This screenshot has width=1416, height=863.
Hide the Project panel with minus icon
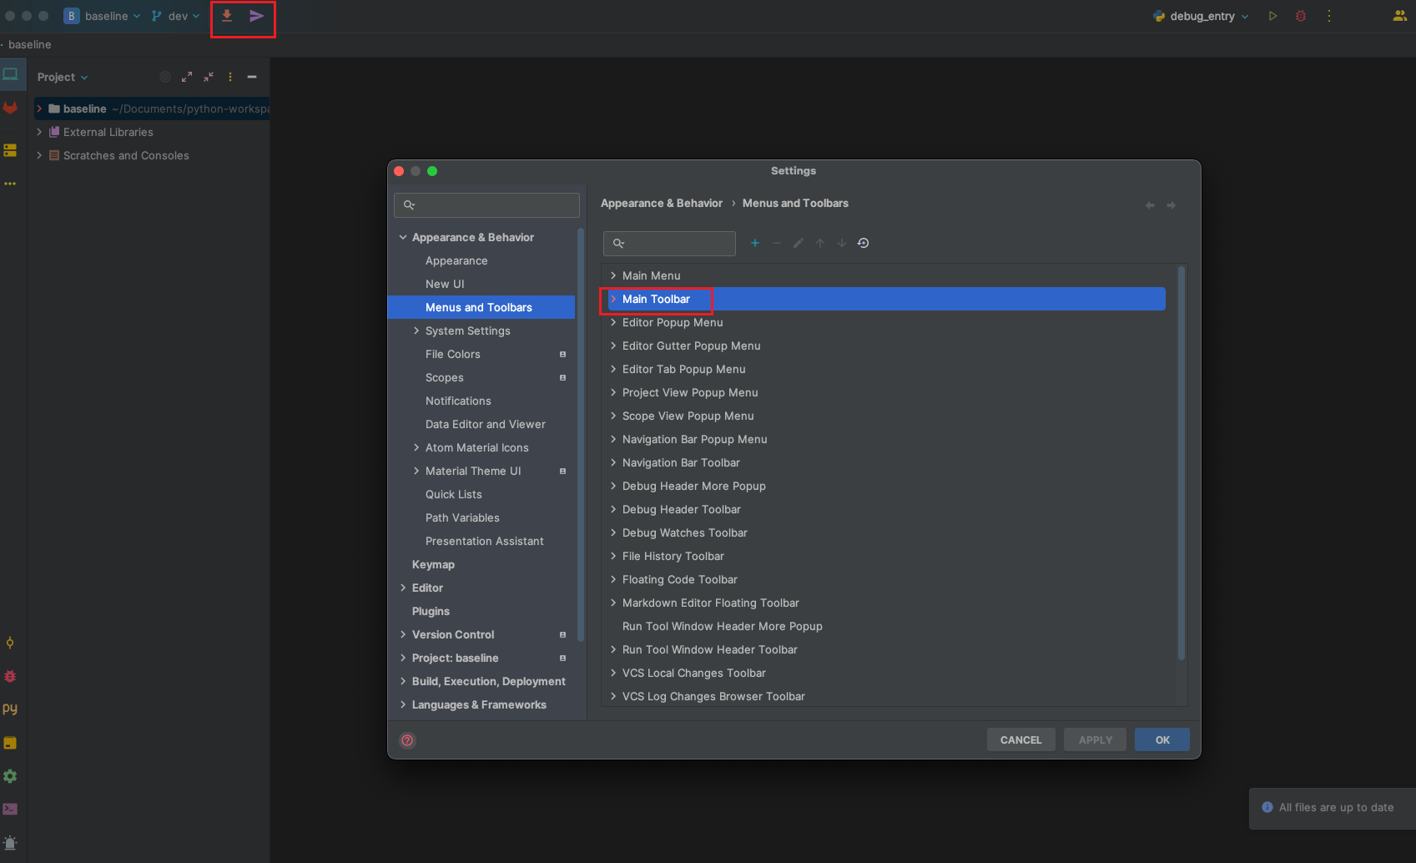[x=252, y=77]
